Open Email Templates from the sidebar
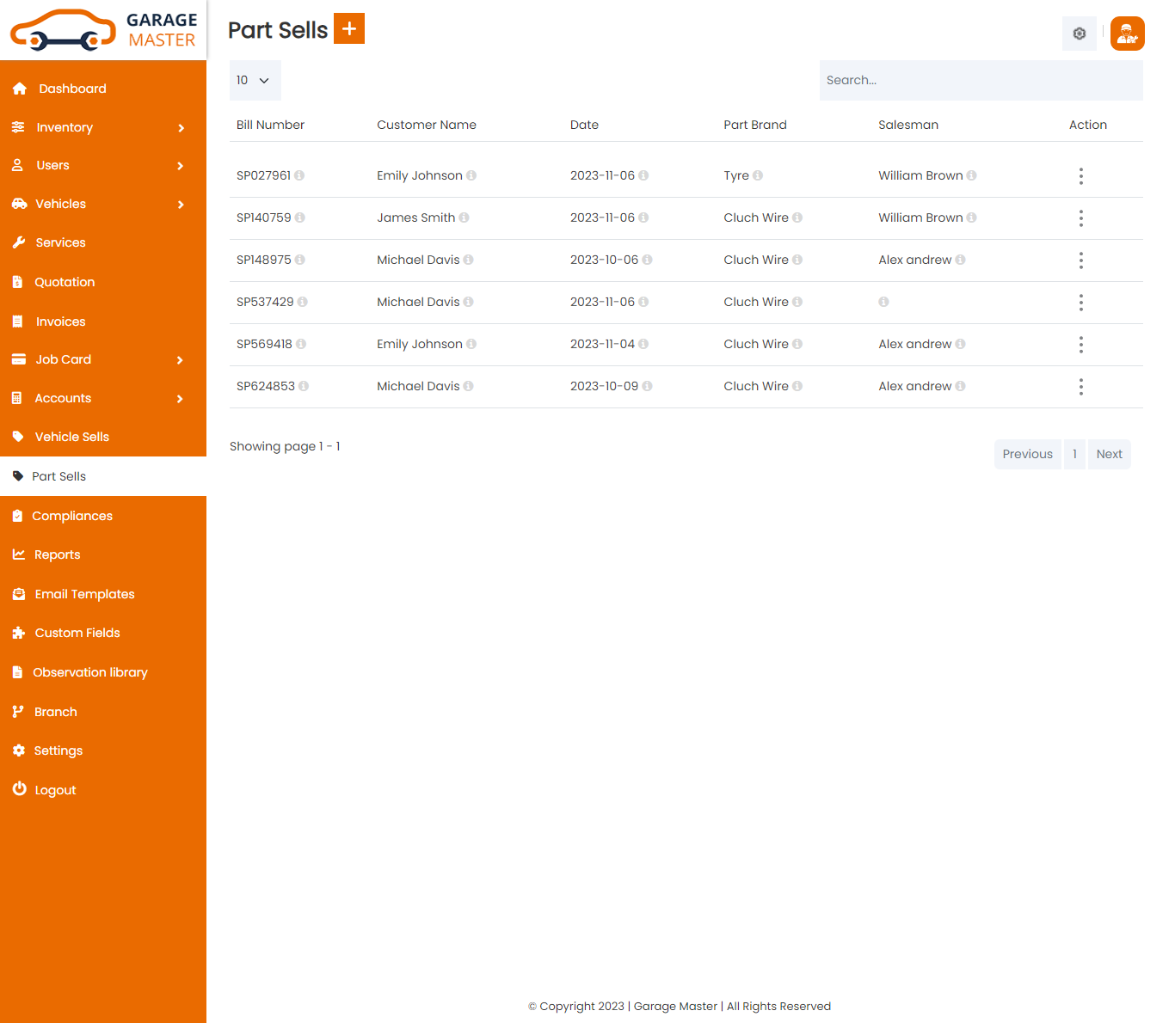 pyautogui.click(x=84, y=594)
